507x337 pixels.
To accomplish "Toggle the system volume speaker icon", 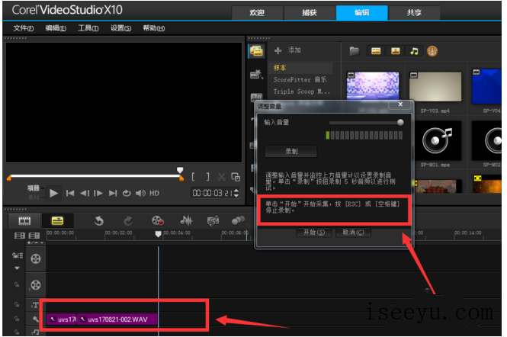I will (x=140, y=193).
